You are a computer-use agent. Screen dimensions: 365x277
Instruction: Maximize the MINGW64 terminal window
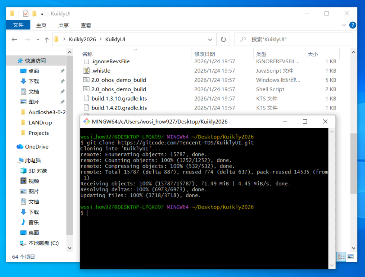[x=305, y=121]
